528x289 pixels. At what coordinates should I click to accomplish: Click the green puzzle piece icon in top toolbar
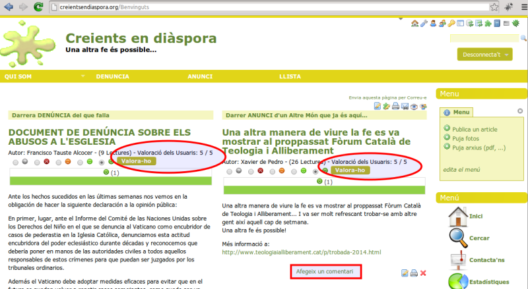[488, 24]
